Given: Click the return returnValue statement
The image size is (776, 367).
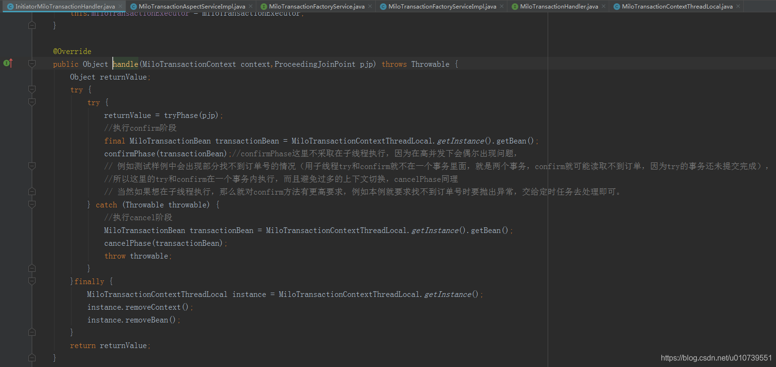Looking at the screenshot, I should coord(110,345).
